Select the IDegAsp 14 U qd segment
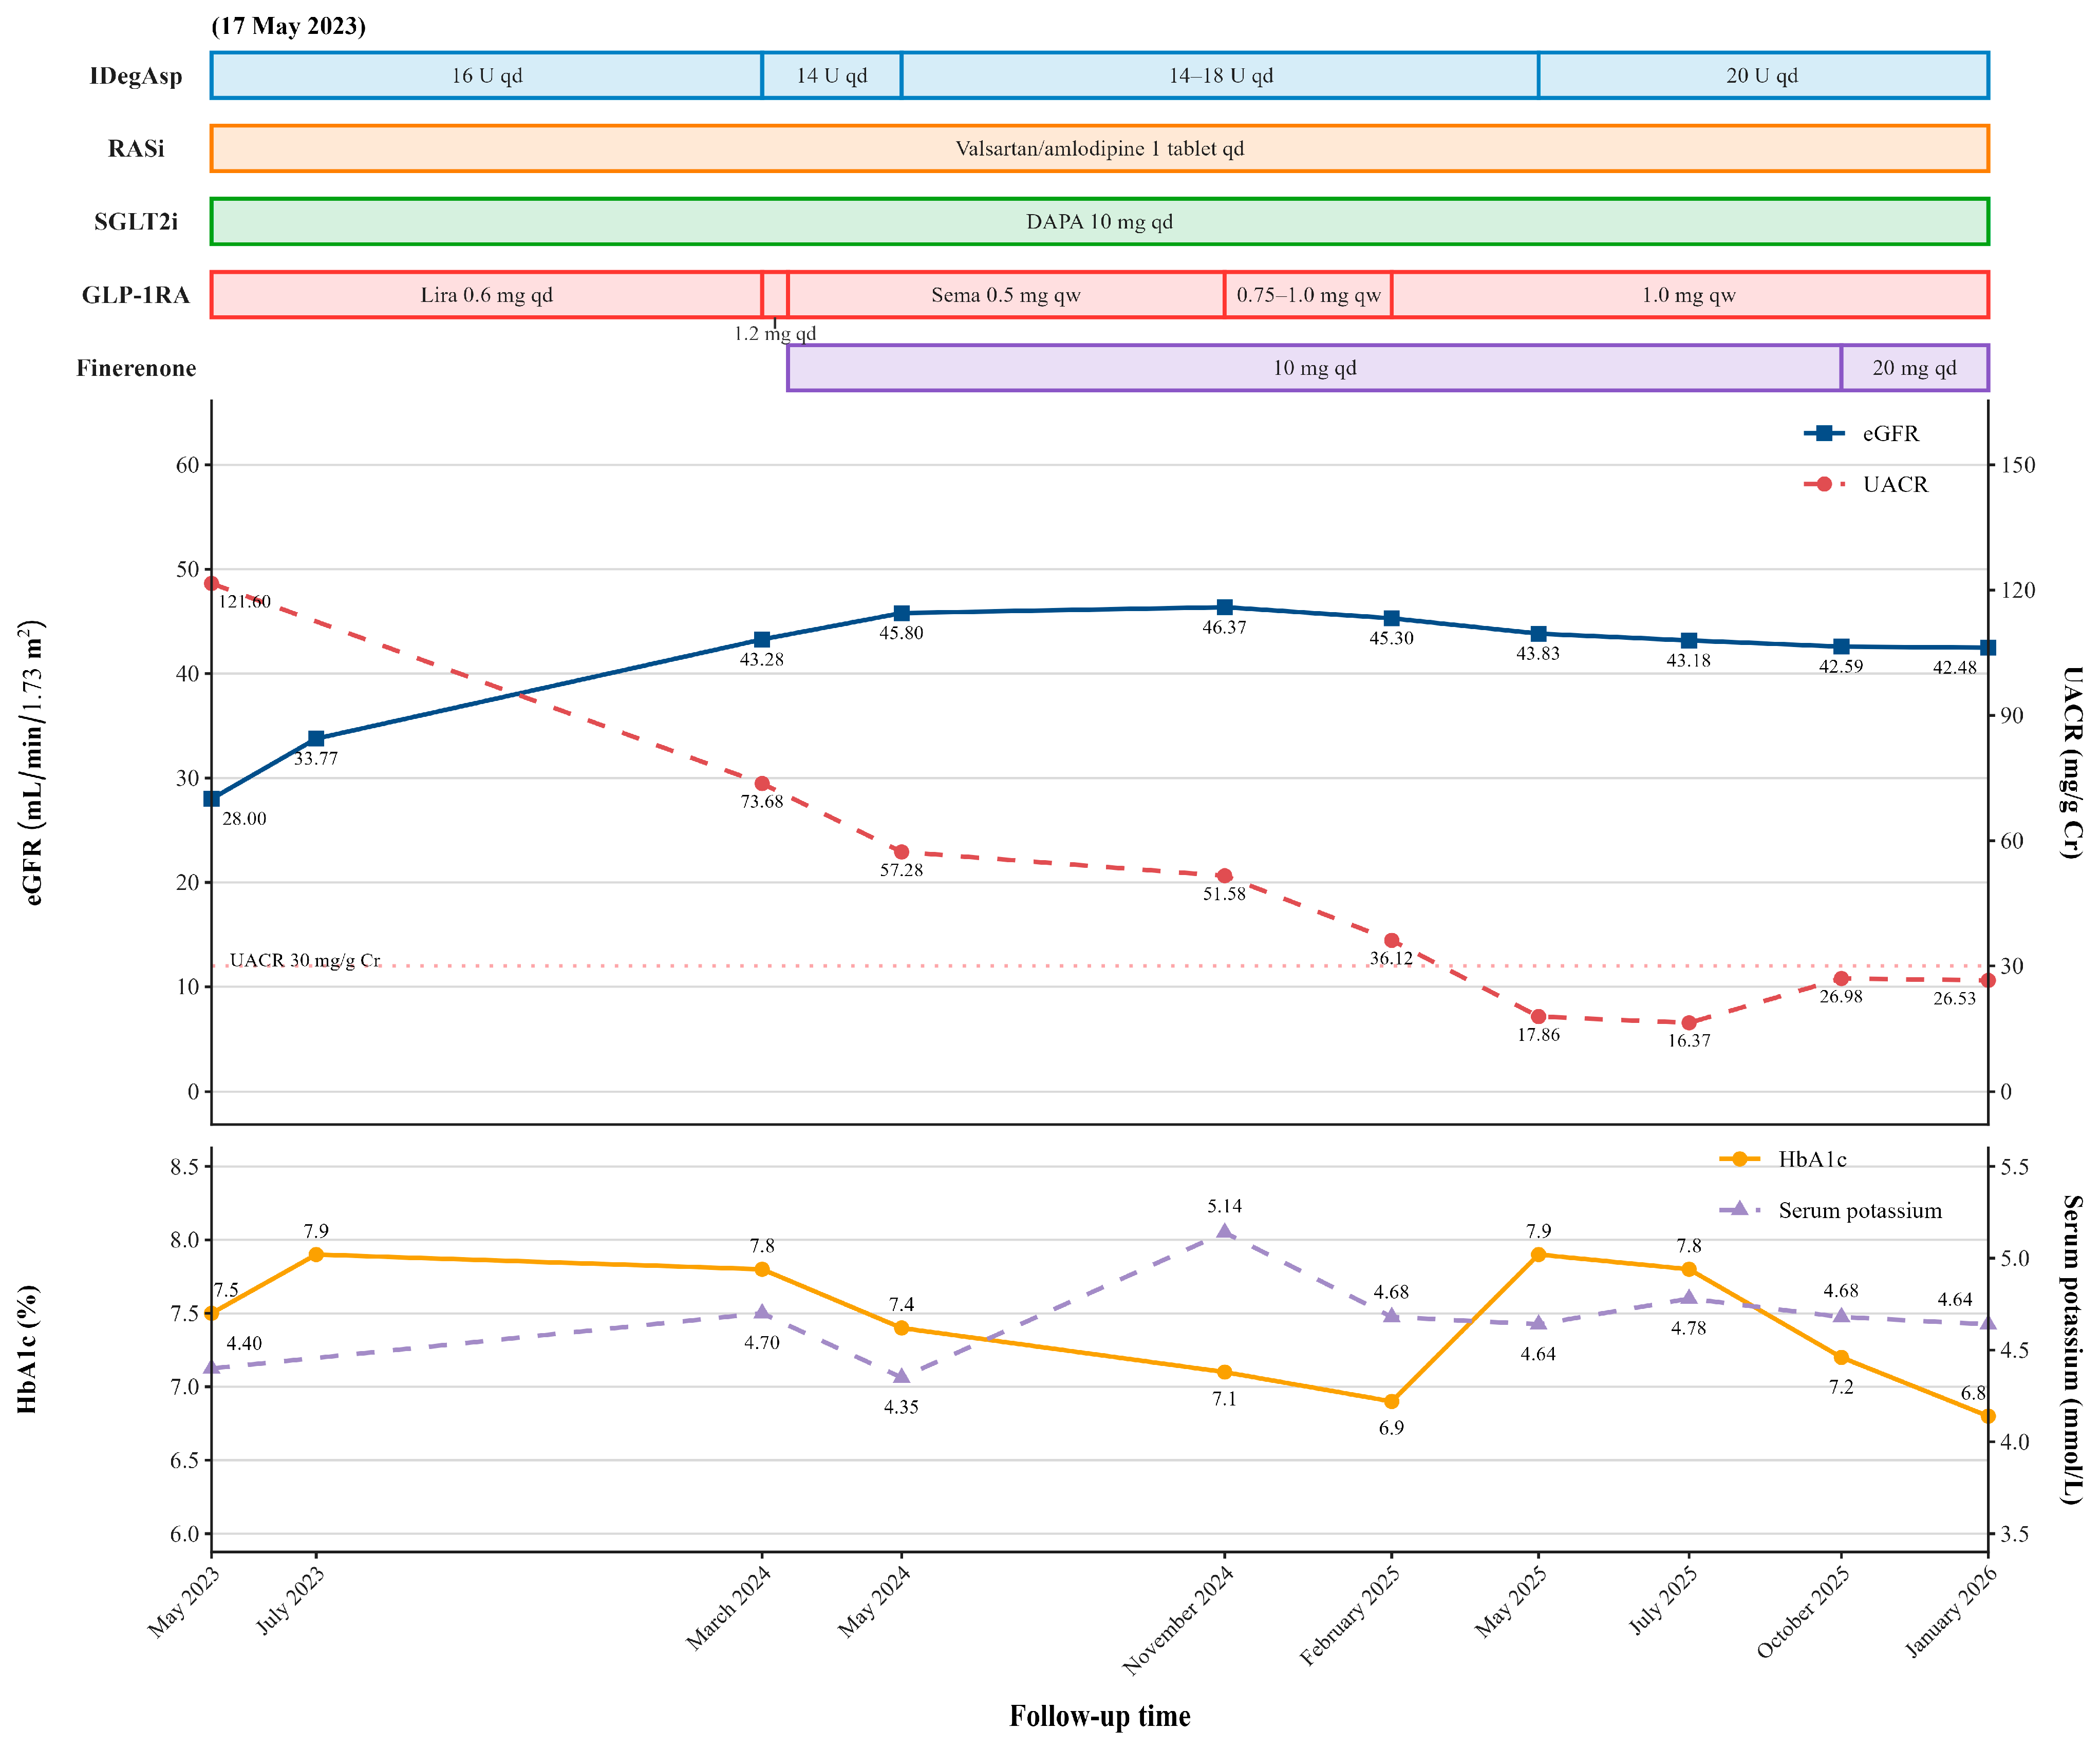The height and width of the screenshot is (1748, 2100). pos(831,76)
